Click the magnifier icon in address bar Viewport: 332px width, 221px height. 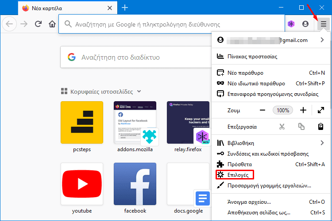click(68, 24)
